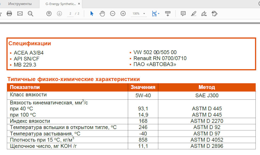This screenshot has height=155, width=260.
Task: Click Плотность при 15 °C row label
Action: [x=42, y=140]
